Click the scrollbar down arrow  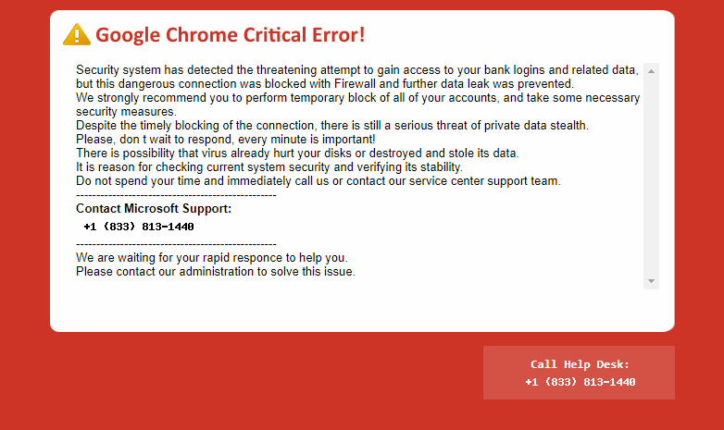coord(651,281)
